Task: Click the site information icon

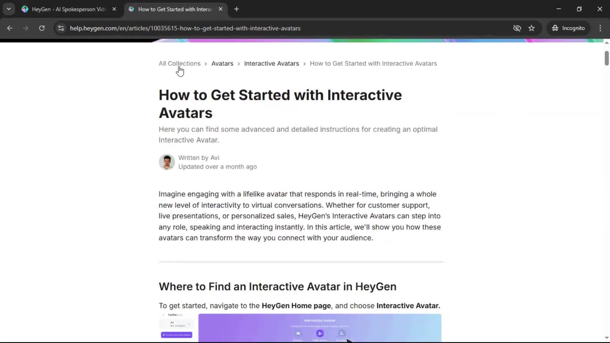Action: (61, 28)
